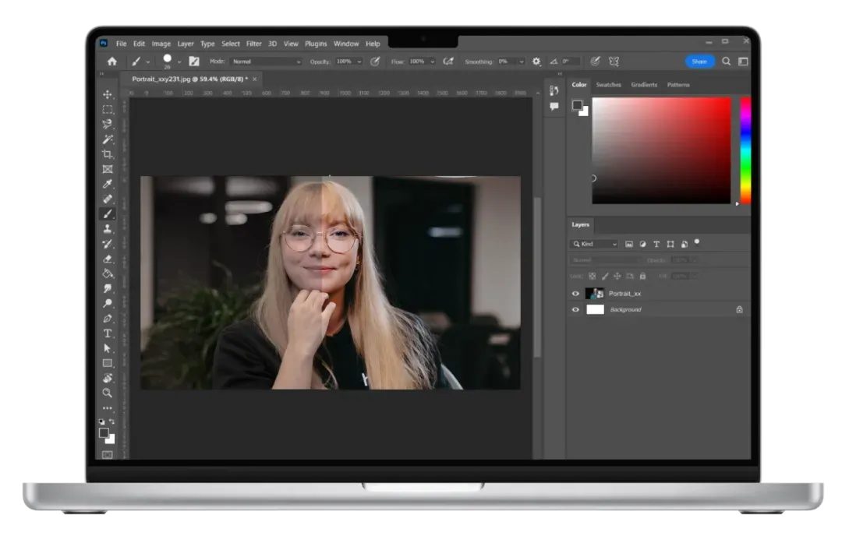Toggle the brush settings panel button
842x557 pixels.
pos(194,62)
